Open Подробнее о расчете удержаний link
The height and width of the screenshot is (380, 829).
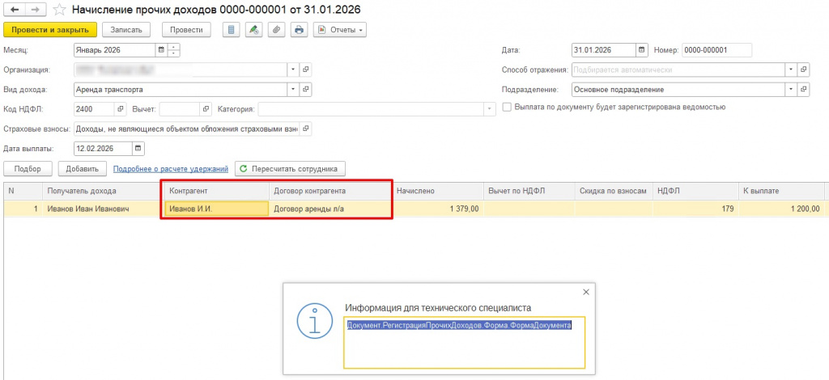tap(170, 169)
